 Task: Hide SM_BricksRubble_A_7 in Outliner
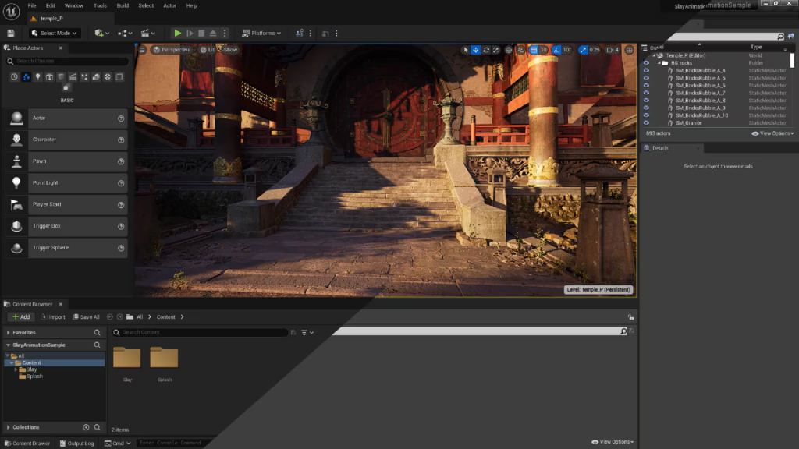coord(646,94)
